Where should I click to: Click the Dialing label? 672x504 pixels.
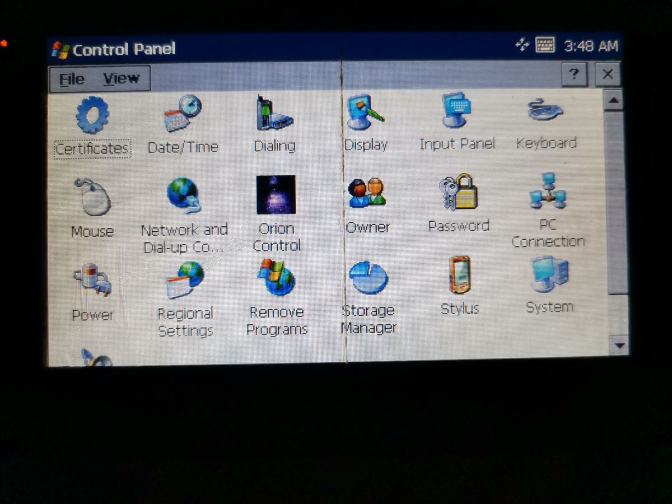coord(274,146)
